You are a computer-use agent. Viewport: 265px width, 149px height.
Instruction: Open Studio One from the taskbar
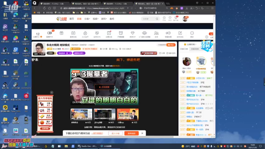87,146
